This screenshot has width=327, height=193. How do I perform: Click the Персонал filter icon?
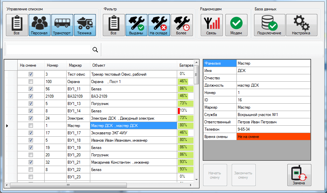click(x=40, y=25)
